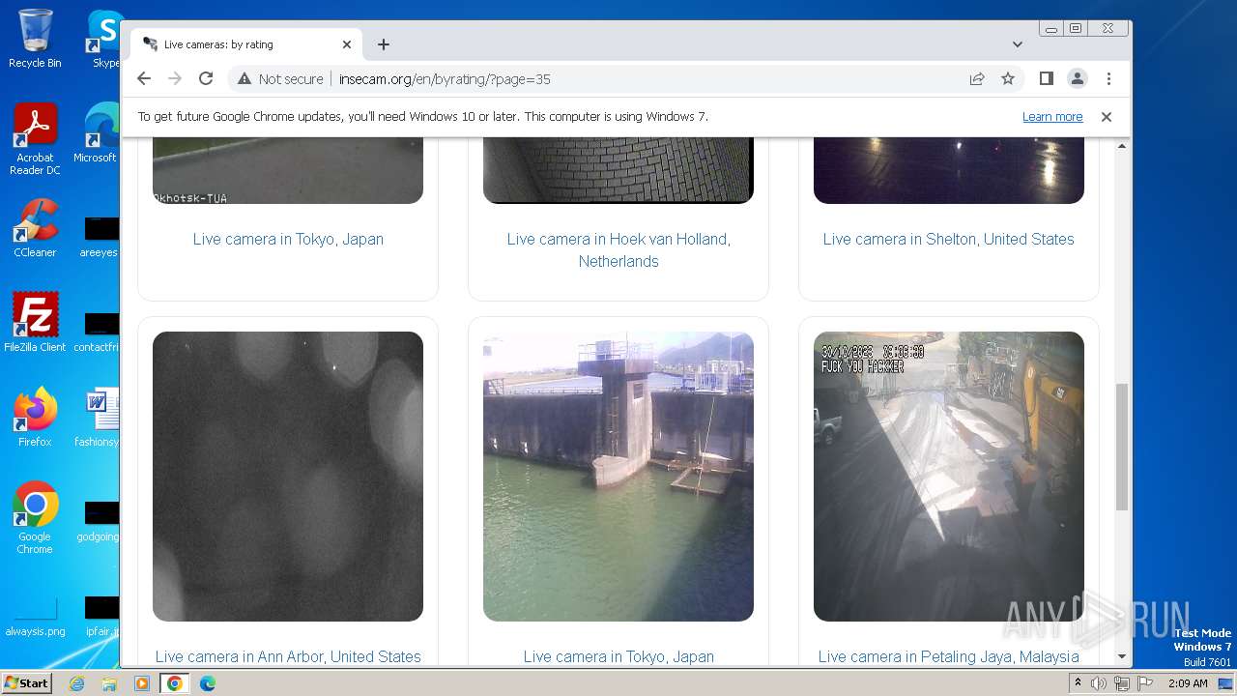Image resolution: width=1237 pixels, height=696 pixels.
Task: Open the lower Live camera in Tokyo, Japan link
Action: pos(618,656)
